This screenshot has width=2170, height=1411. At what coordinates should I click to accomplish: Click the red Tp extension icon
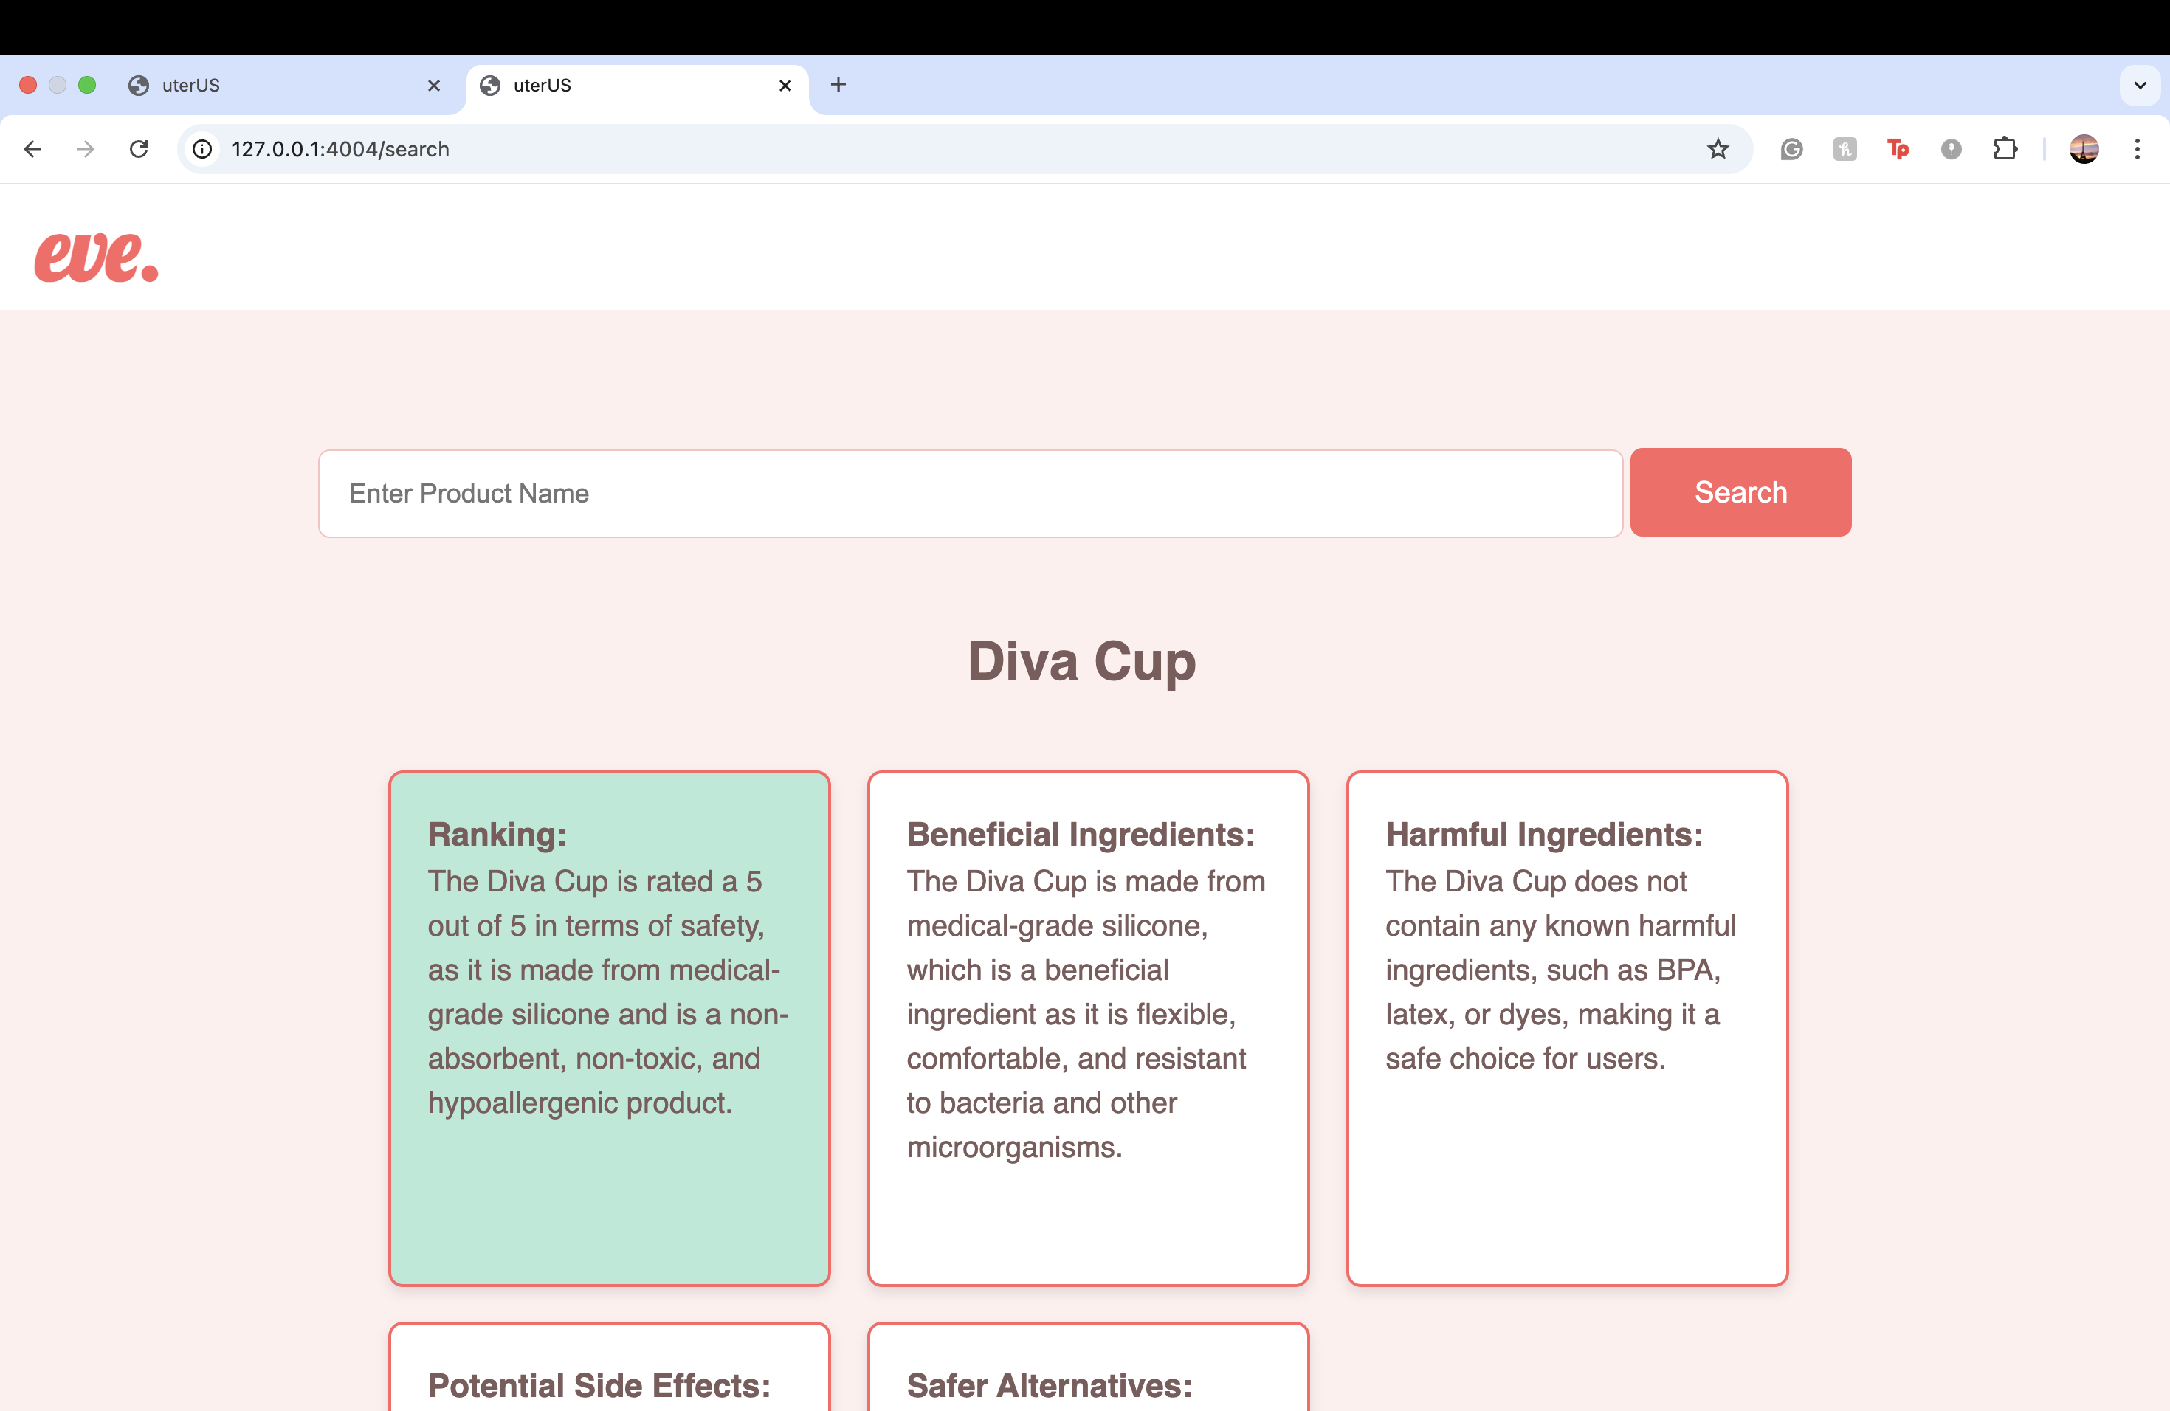click(1898, 148)
